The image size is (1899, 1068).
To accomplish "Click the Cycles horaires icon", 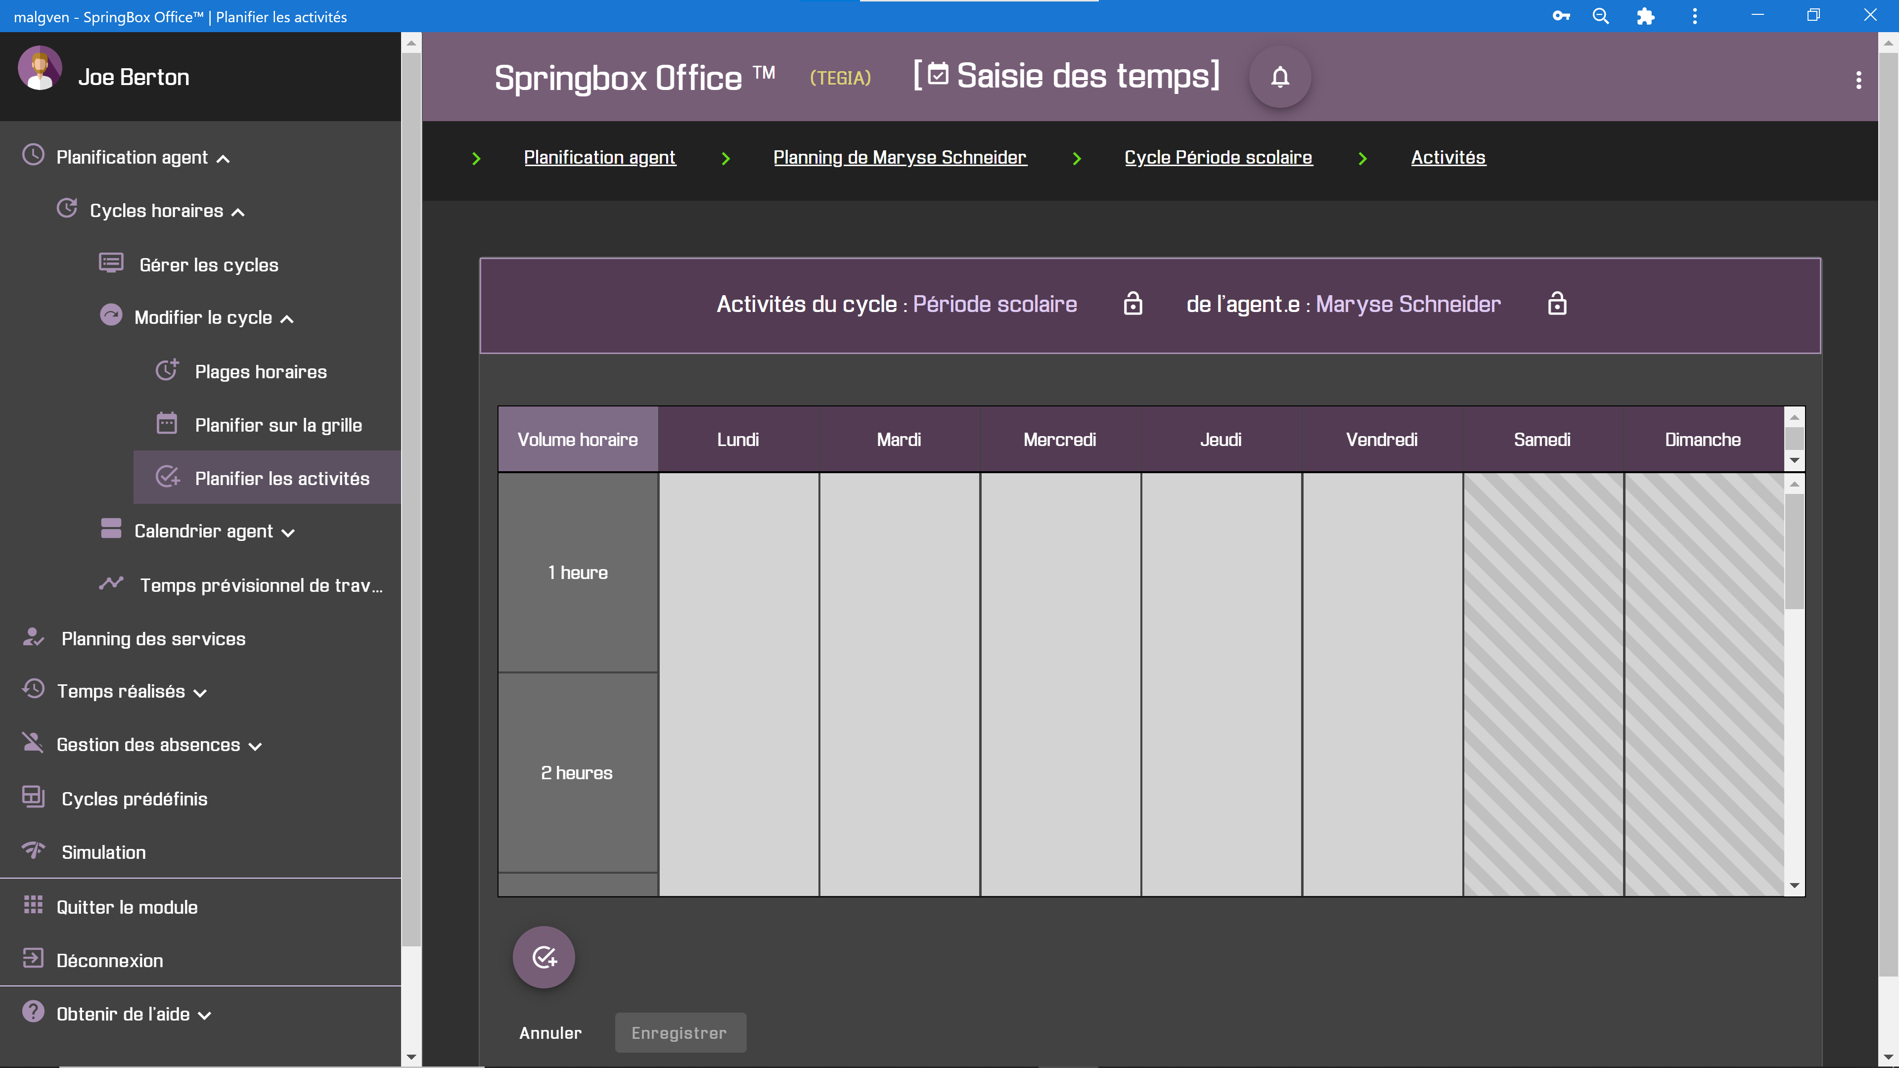I will [x=67, y=209].
